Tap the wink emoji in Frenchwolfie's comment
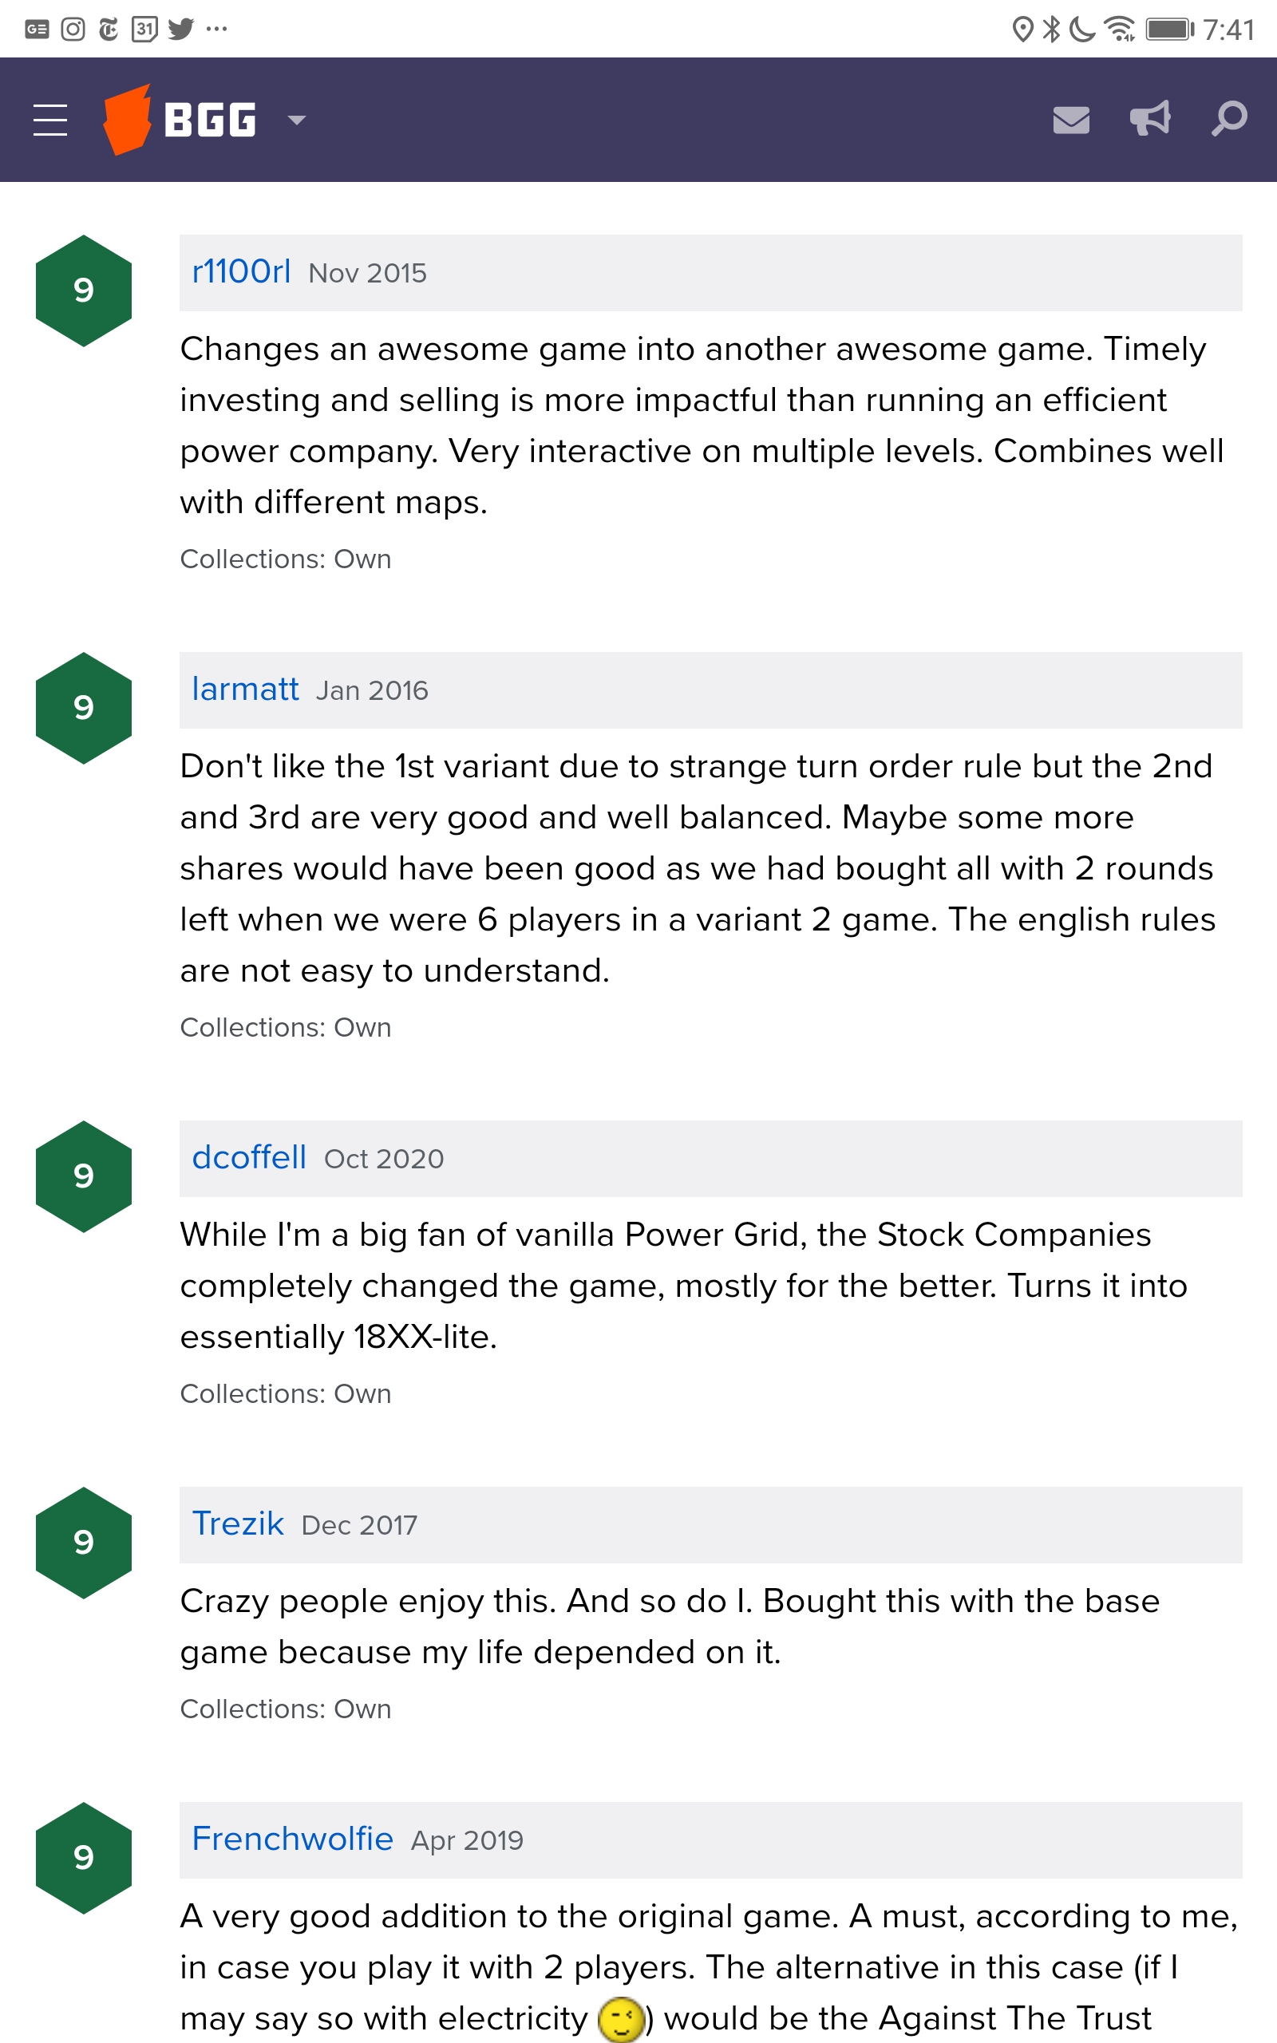The image size is (1277, 2043). click(x=621, y=2019)
